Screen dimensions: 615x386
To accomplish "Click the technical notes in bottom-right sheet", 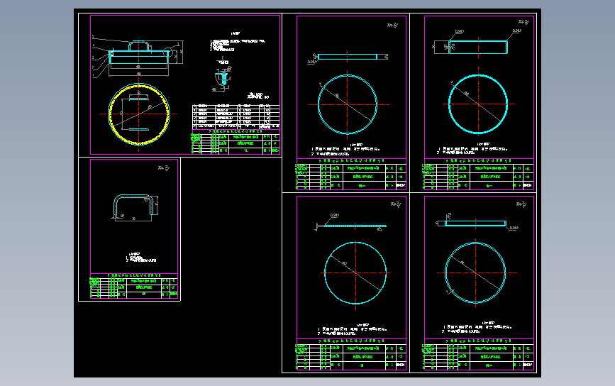I will tap(477, 328).
